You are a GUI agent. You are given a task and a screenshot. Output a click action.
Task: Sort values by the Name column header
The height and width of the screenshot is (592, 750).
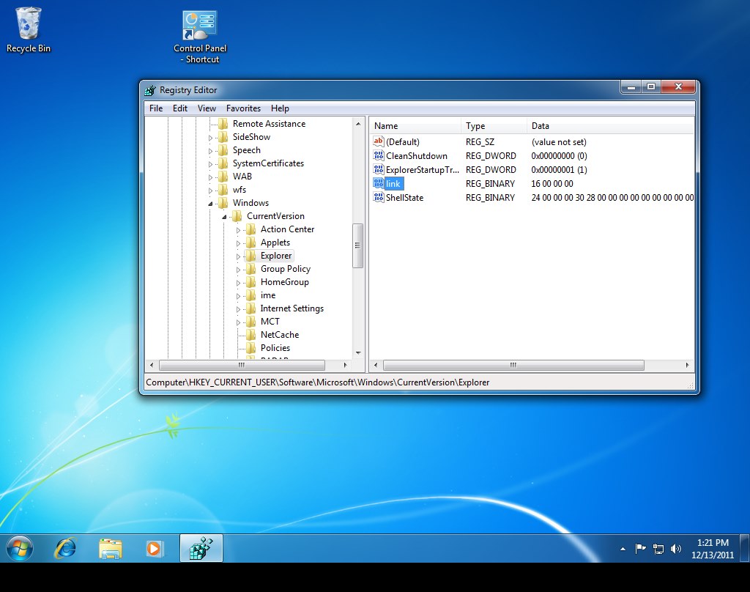[415, 126]
